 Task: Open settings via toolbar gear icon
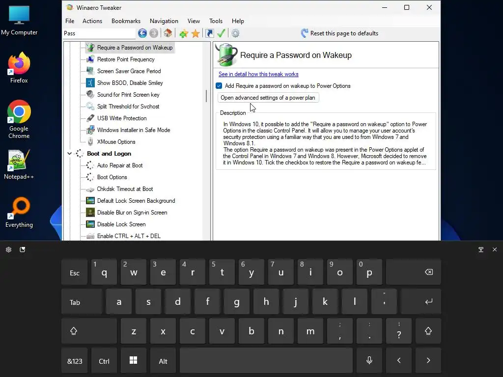235,33
